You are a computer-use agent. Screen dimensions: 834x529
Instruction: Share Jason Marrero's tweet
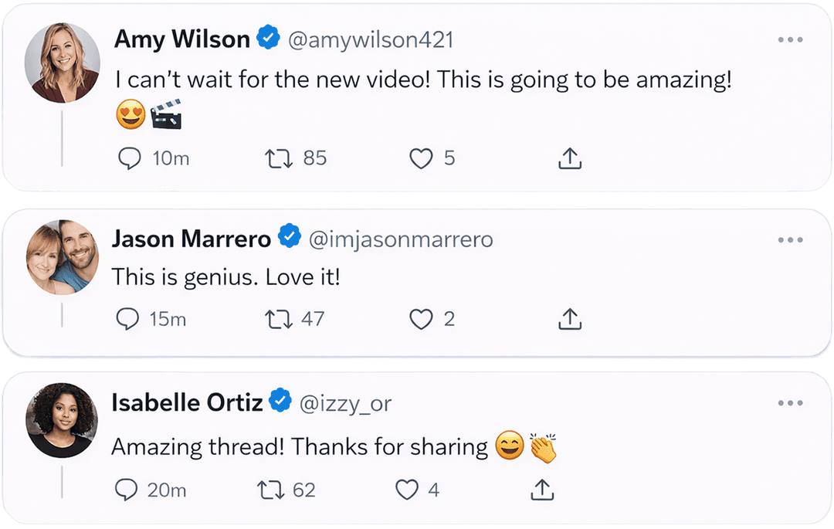click(569, 319)
